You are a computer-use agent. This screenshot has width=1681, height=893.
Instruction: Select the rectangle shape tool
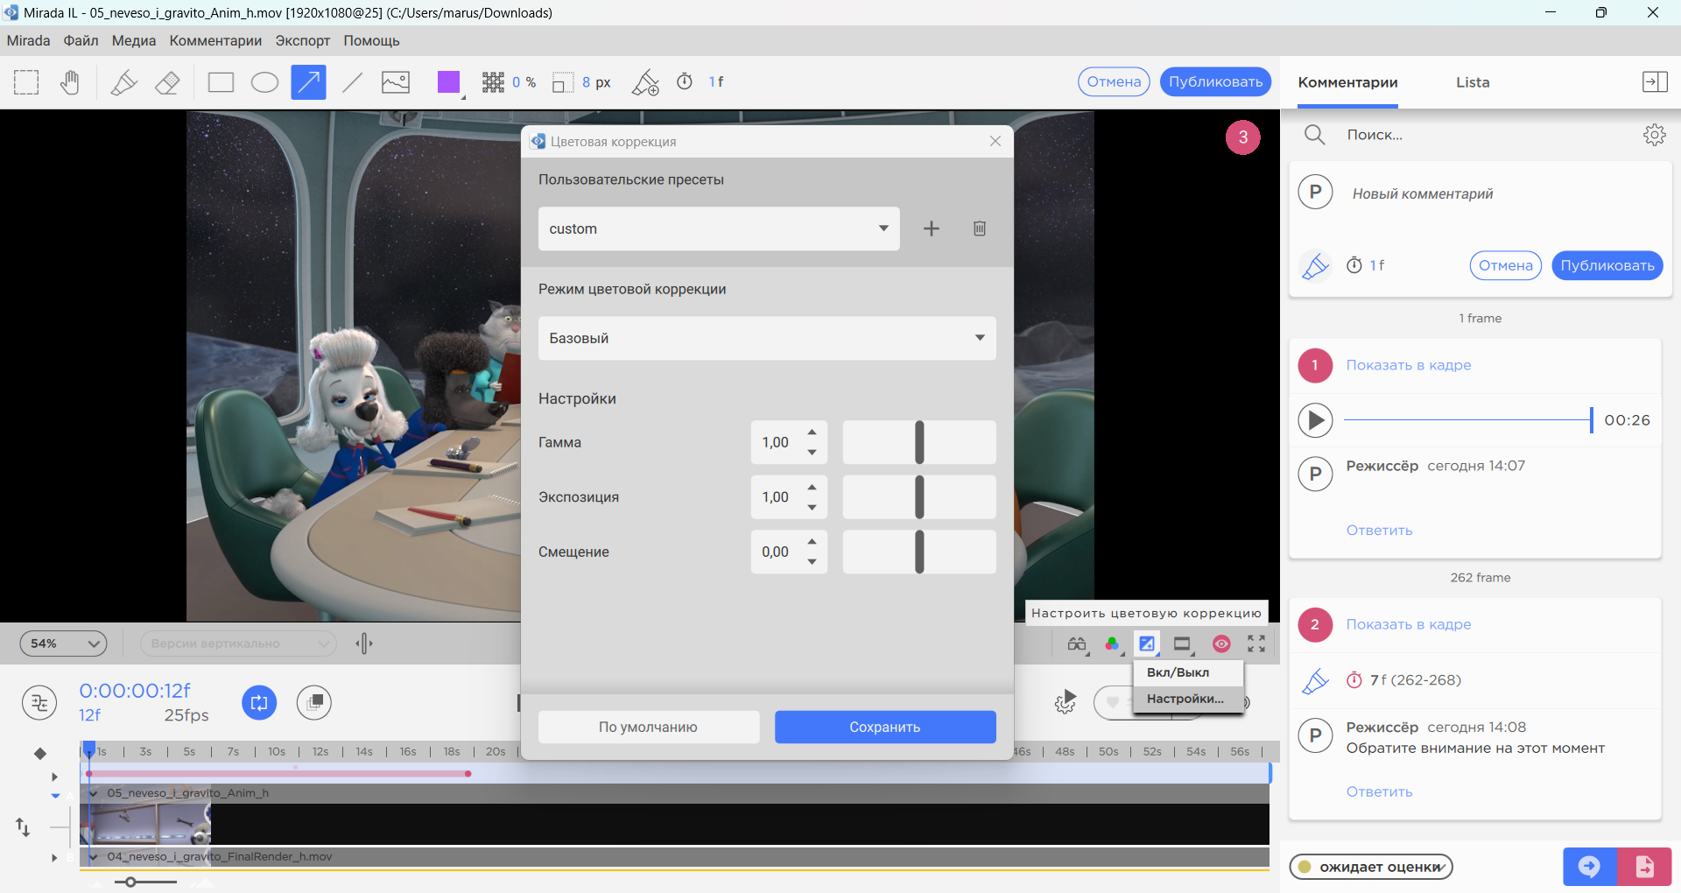pos(221,82)
